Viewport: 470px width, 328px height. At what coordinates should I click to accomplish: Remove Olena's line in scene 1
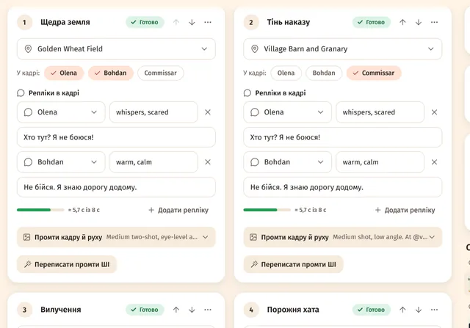(207, 112)
